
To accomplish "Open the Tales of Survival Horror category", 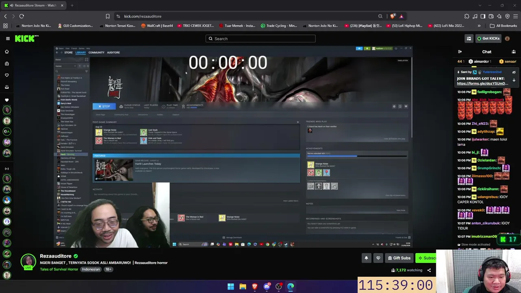I will 59,269.
